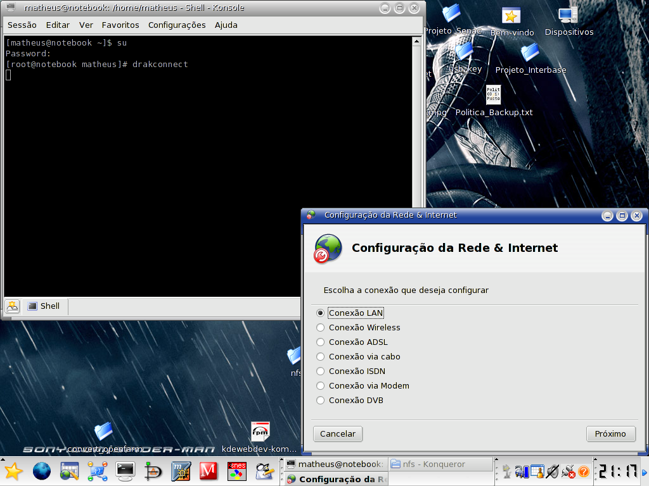Click the disconnected network plug tray icon
Image resolution: width=649 pixels, height=486 pixels.
click(569, 471)
